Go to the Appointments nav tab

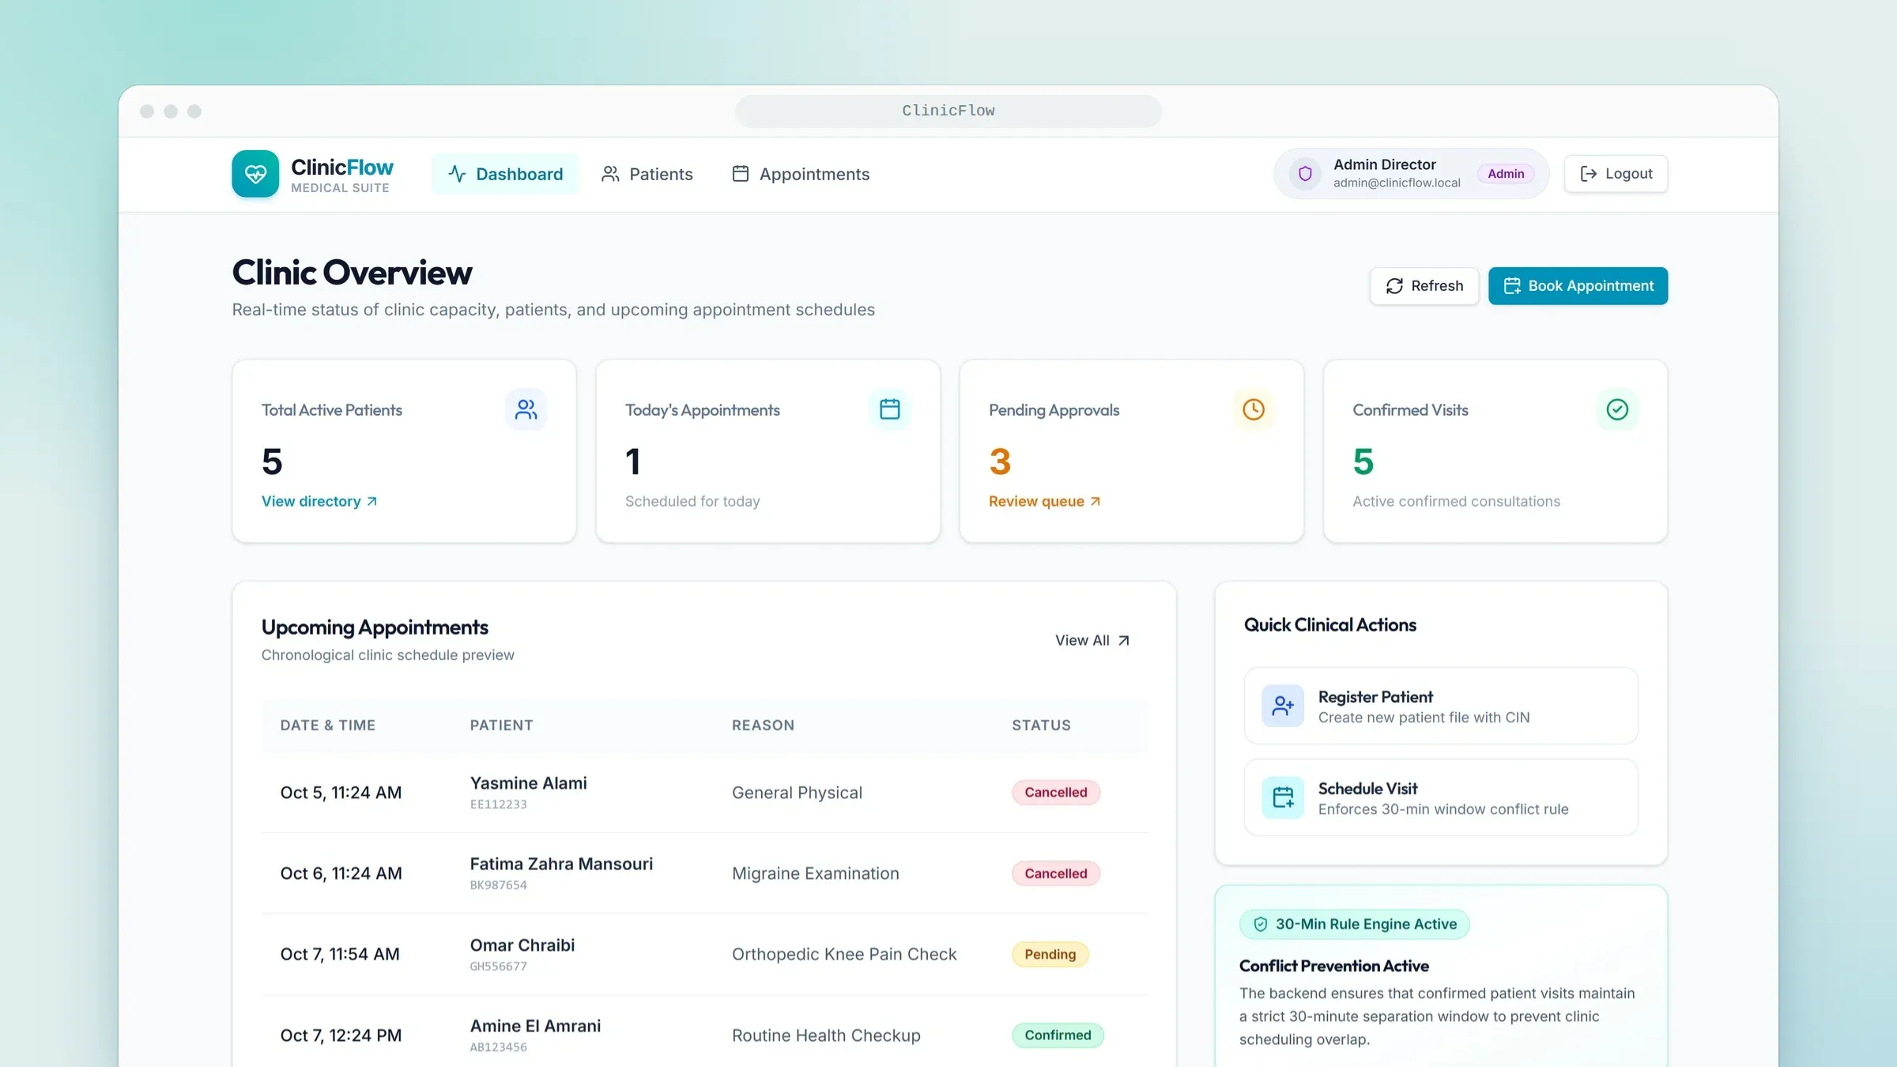coord(801,174)
